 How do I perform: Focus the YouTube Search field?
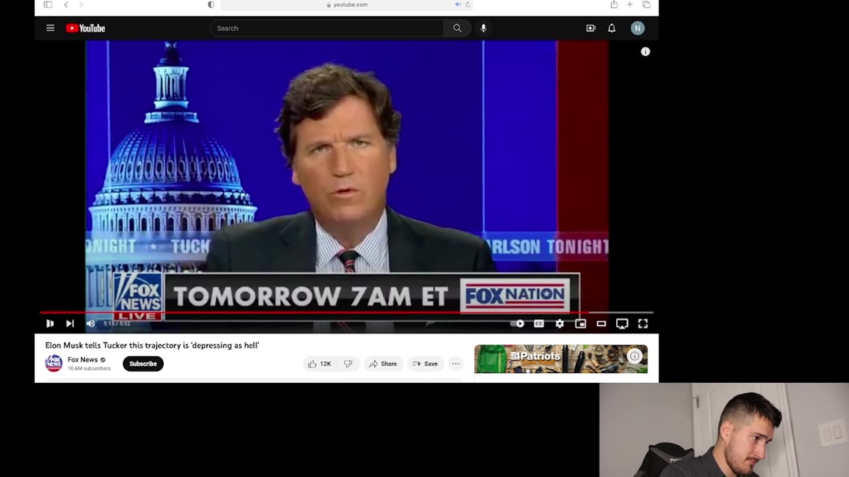coord(327,28)
